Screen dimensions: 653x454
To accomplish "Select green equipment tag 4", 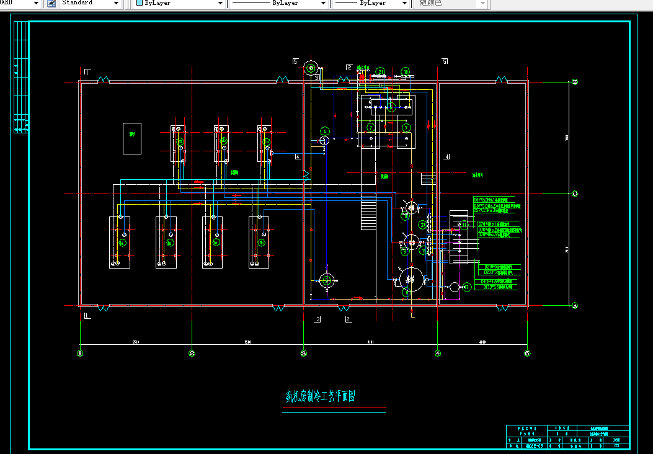I will (325, 131).
